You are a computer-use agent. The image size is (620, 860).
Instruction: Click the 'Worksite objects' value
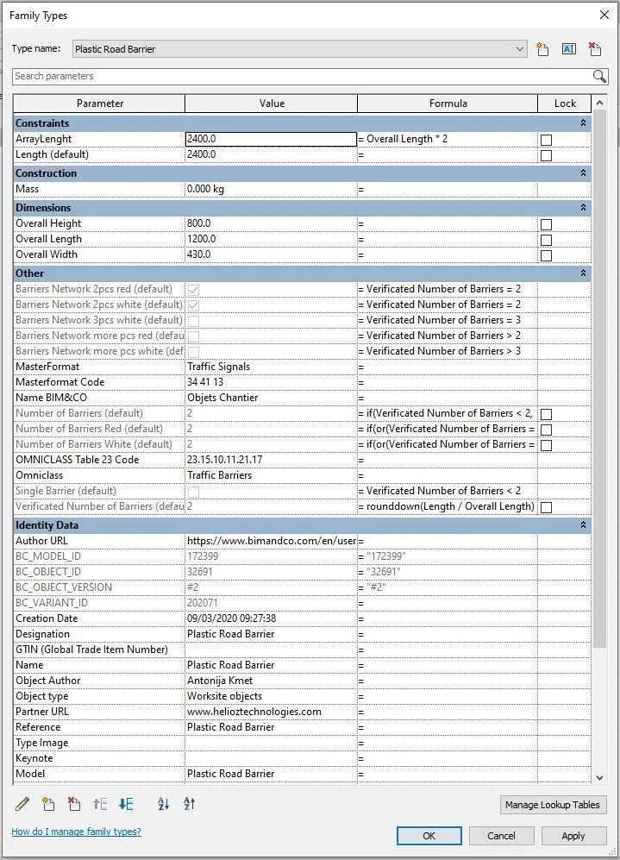coord(224,695)
